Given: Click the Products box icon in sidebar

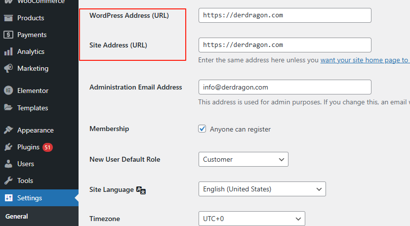Looking at the screenshot, I should pyautogui.click(x=8, y=18).
